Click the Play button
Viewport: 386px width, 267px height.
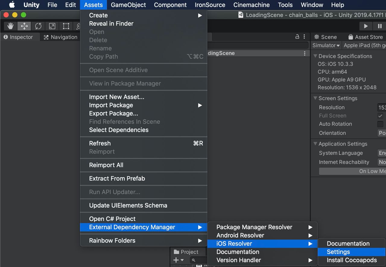coord(366,26)
